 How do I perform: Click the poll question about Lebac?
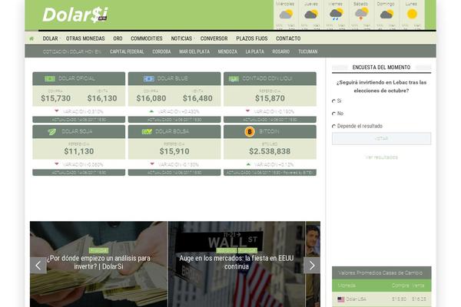pos(381,87)
